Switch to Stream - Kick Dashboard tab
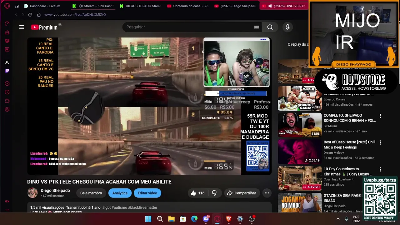 [x=93, y=6]
